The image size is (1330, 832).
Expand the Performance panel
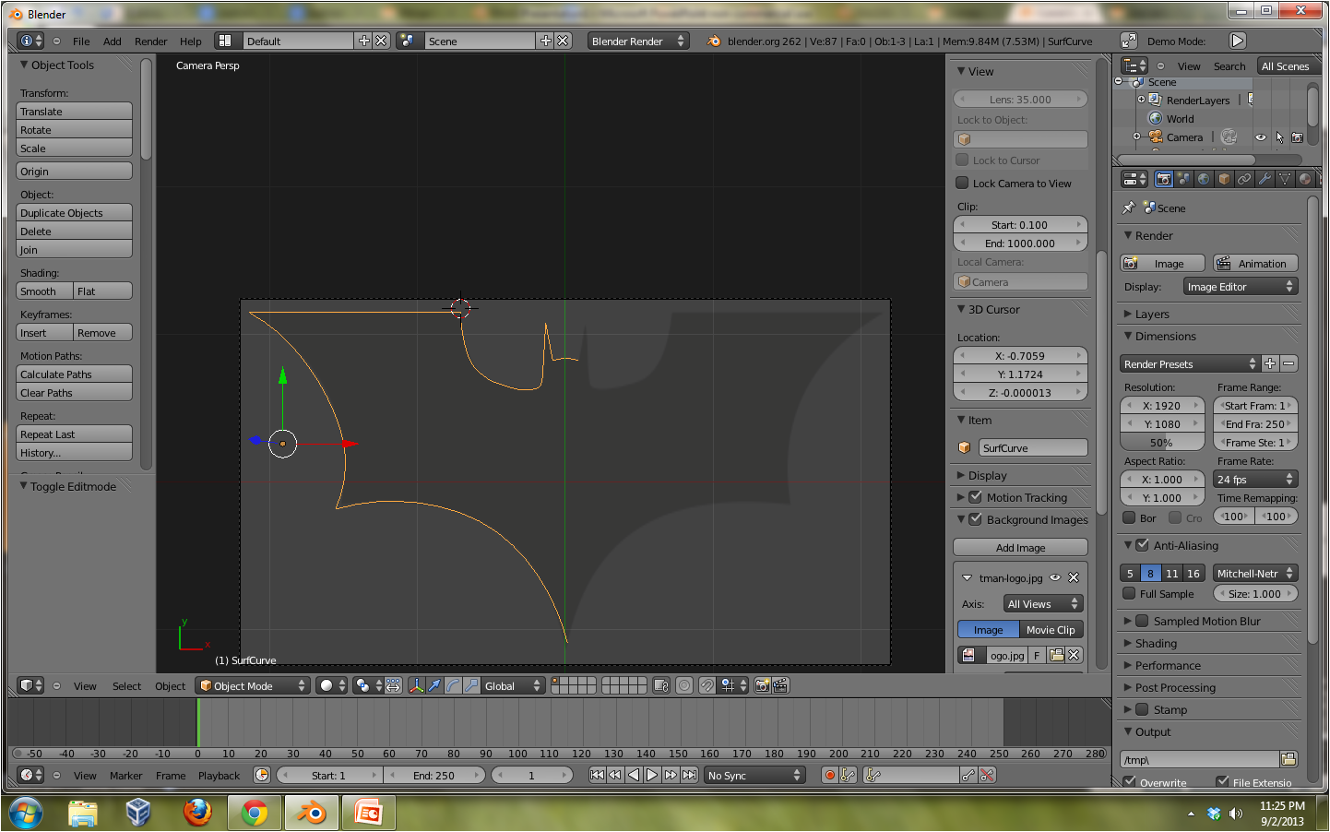click(1168, 665)
